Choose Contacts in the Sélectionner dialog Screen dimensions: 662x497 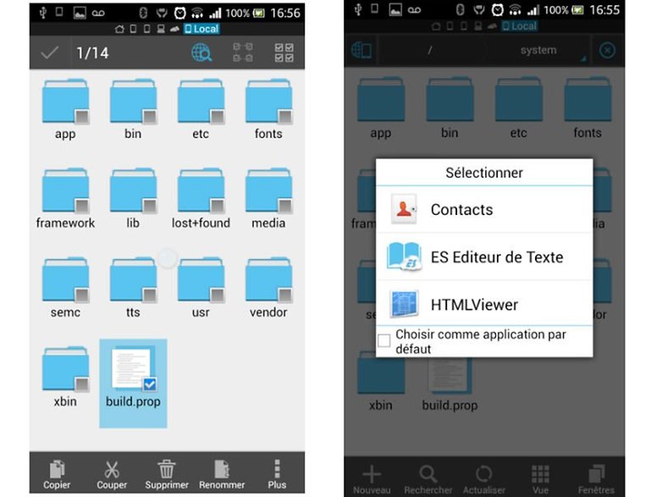(484, 209)
